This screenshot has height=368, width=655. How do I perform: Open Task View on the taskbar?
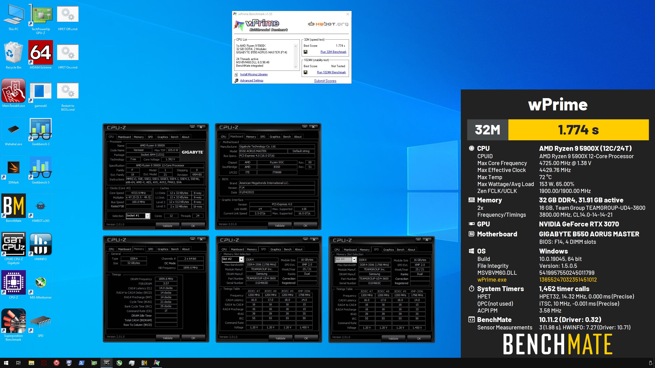[x=18, y=363]
